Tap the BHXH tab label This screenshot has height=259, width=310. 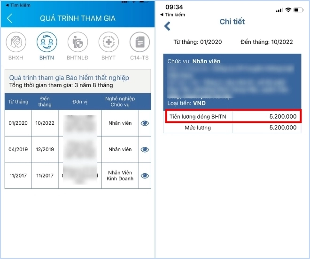pyautogui.click(x=16, y=57)
